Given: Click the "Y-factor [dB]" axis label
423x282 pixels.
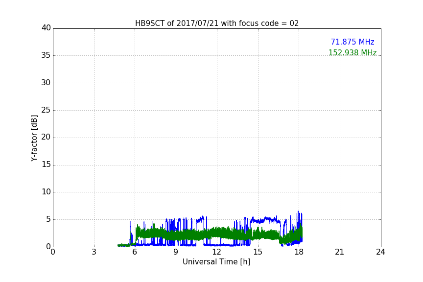Looking at the screenshot, I should click(x=34, y=138).
